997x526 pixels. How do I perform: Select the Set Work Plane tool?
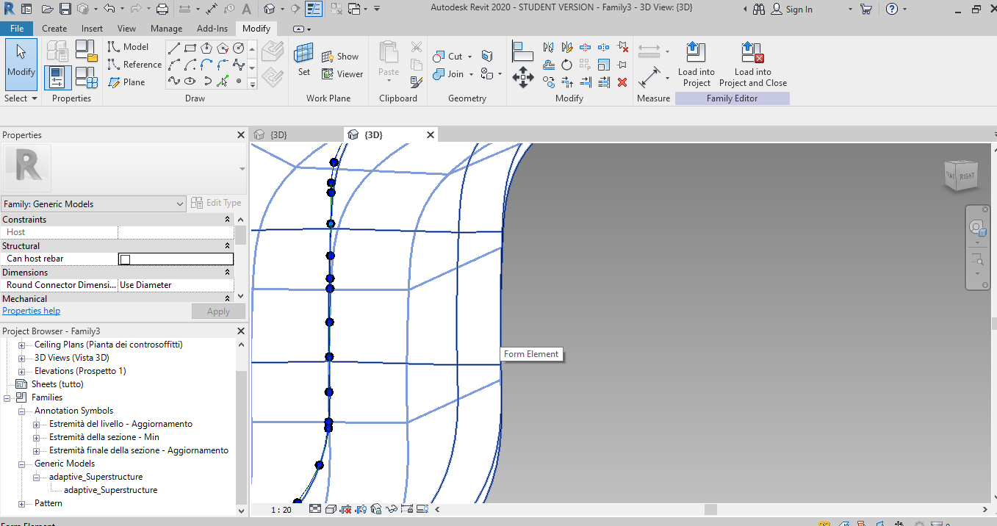coord(304,57)
